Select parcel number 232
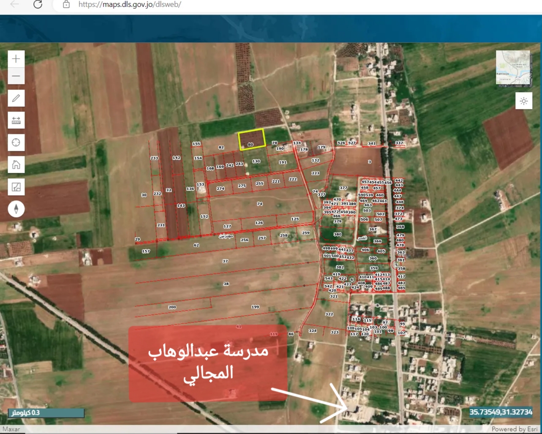Viewport: 542px width, 434px height. click(157, 194)
